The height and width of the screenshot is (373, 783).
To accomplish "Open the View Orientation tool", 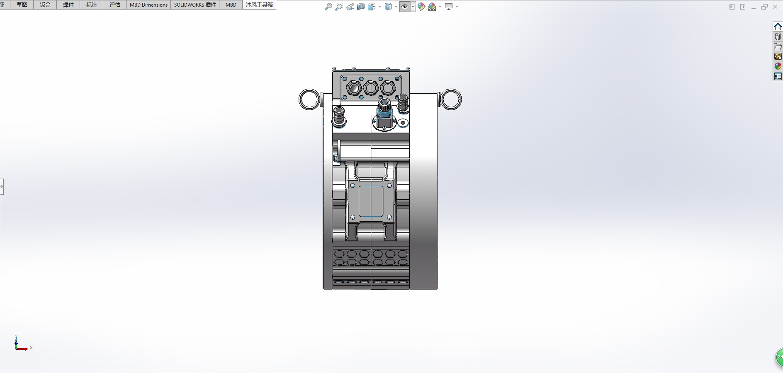I will (x=372, y=7).
